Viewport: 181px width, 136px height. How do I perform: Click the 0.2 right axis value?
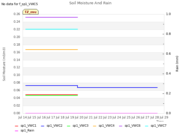(x=168, y=93)
